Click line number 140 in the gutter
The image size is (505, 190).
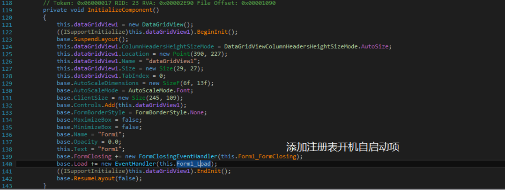(7, 164)
